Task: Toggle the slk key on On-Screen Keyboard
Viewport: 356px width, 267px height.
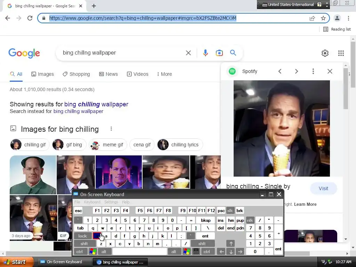Action: (230, 210)
